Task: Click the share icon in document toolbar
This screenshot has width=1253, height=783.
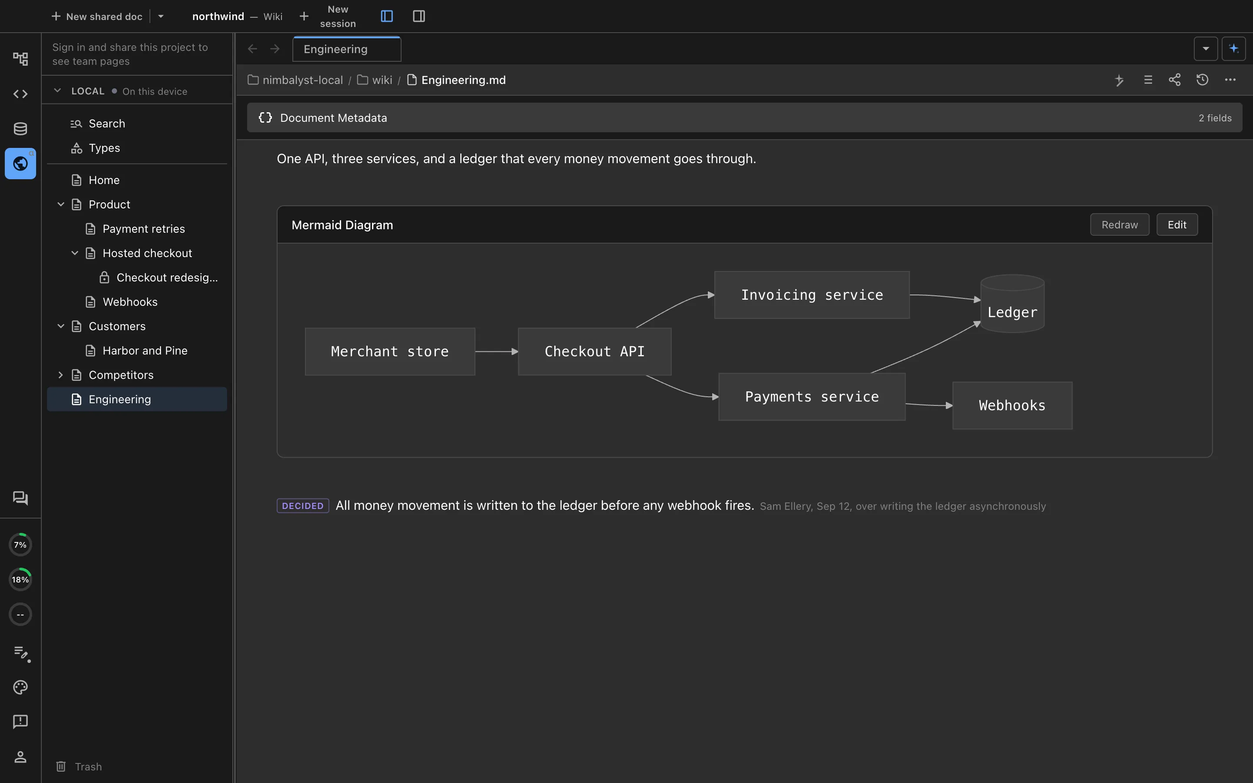Action: click(1175, 80)
